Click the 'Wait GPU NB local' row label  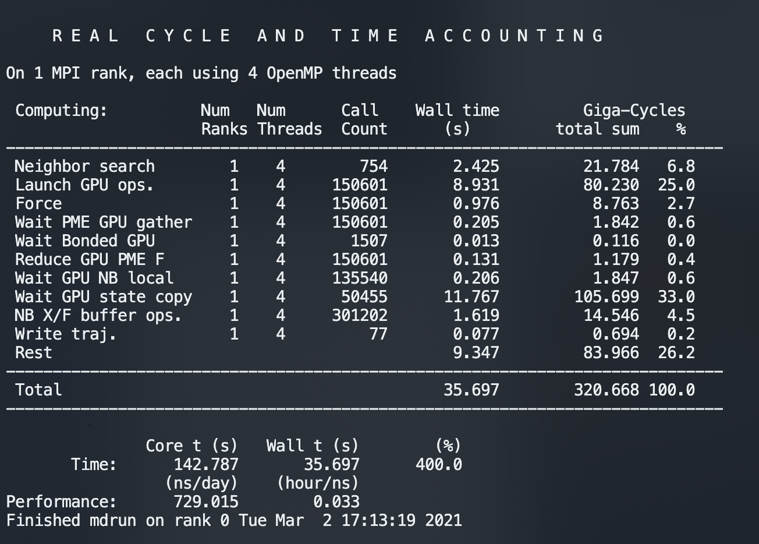pos(94,278)
